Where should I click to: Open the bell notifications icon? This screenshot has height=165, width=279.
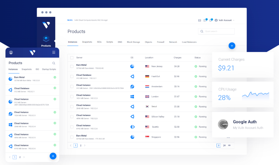pyautogui.click(x=211, y=20)
